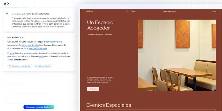Click the AI sparkle icon
Image resolution: width=222 pixels, height=111 pixels.
tap(7, 14)
